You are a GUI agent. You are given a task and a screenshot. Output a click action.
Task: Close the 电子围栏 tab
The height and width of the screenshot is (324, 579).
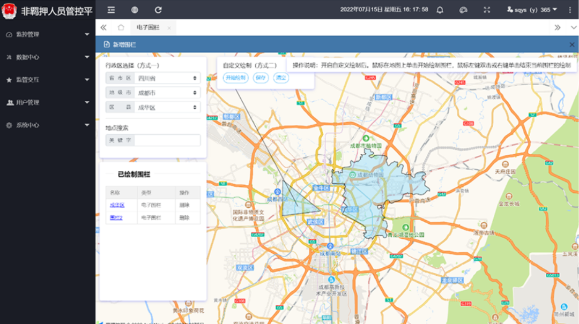[x=169, y=28]
